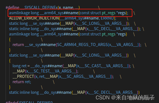Screen dimensions: 159x103
Task: Click the __SC_TEST token
Action: coord(40,71)
